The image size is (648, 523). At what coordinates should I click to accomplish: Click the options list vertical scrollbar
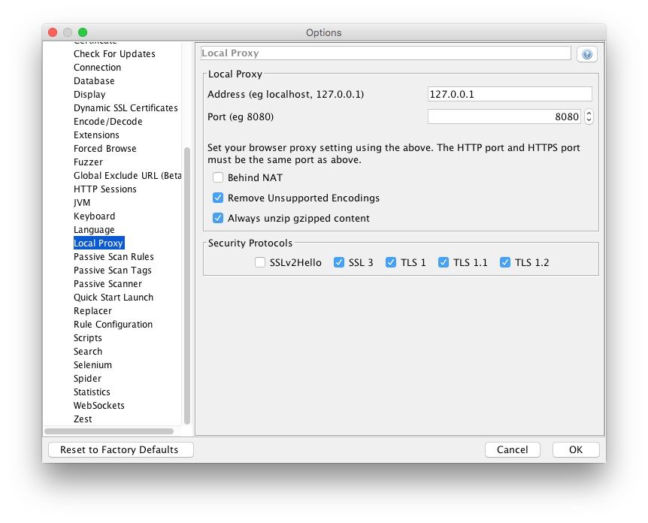186,286
